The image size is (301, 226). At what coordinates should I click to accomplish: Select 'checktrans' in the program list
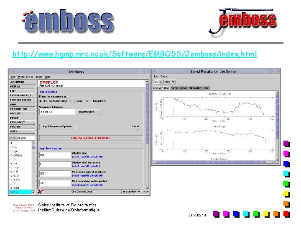pos(16,155)
